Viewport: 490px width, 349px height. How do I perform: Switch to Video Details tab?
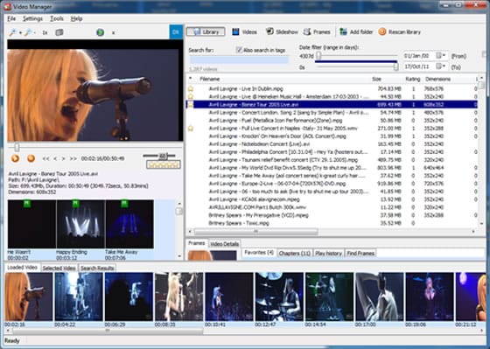[224, 244]
